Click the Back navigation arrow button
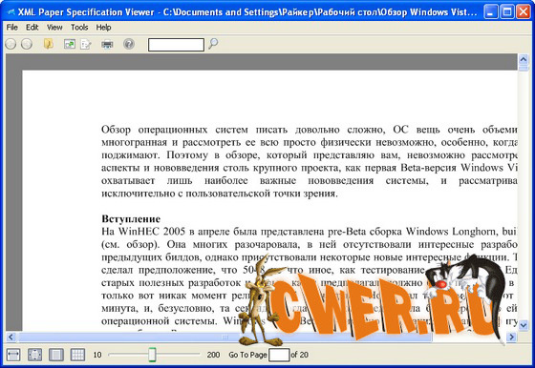The height and width of the screenshot is (368, 535). 11,44
